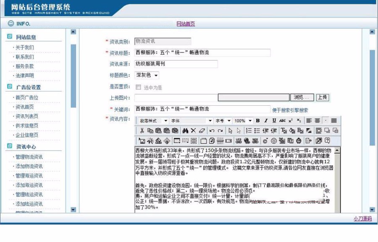Click the 广告位设置 section header
This screenshot has width=378, height=242.
click(x=29, y=87)
